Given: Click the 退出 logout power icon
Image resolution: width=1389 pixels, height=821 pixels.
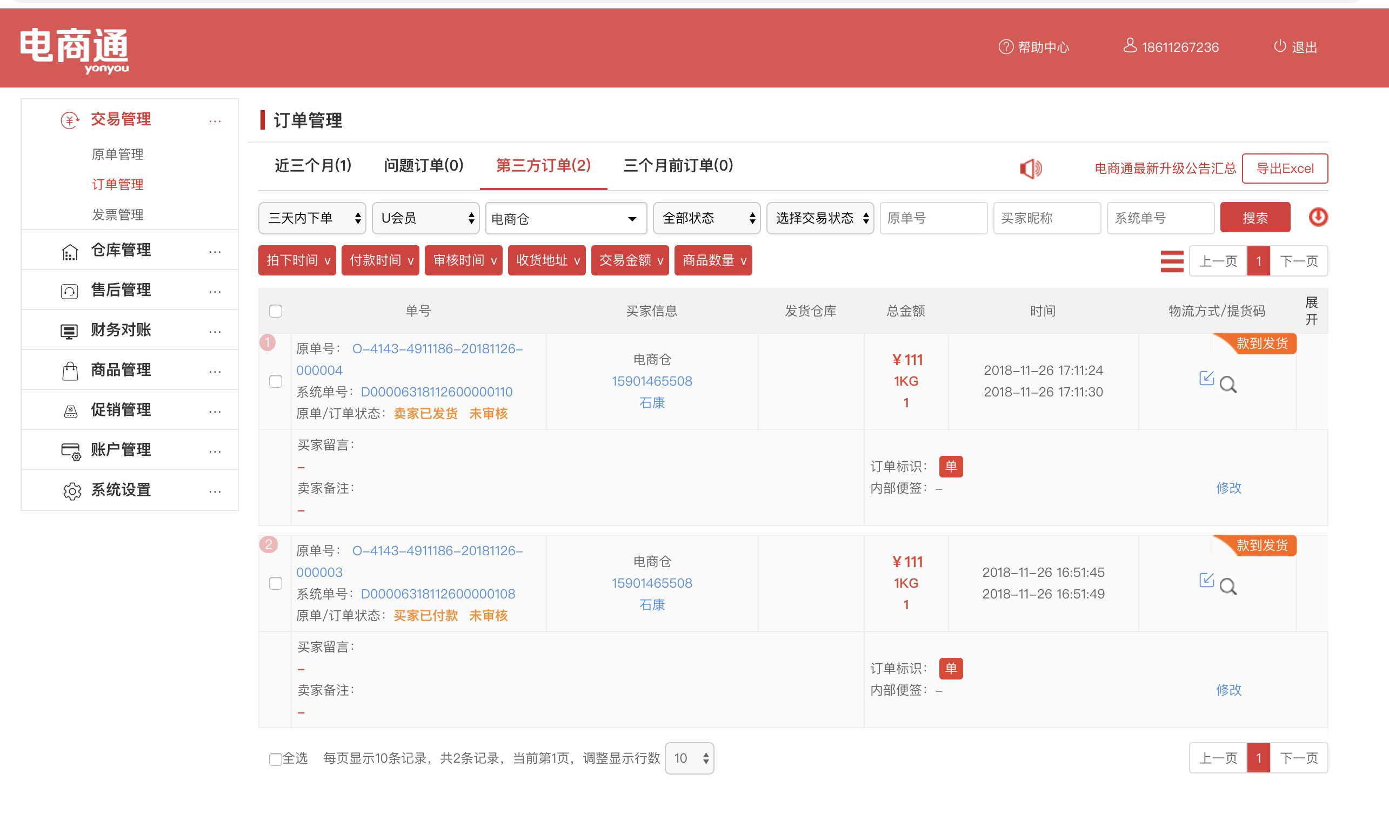Looking at the screenshot, I should click(1279, 46).
